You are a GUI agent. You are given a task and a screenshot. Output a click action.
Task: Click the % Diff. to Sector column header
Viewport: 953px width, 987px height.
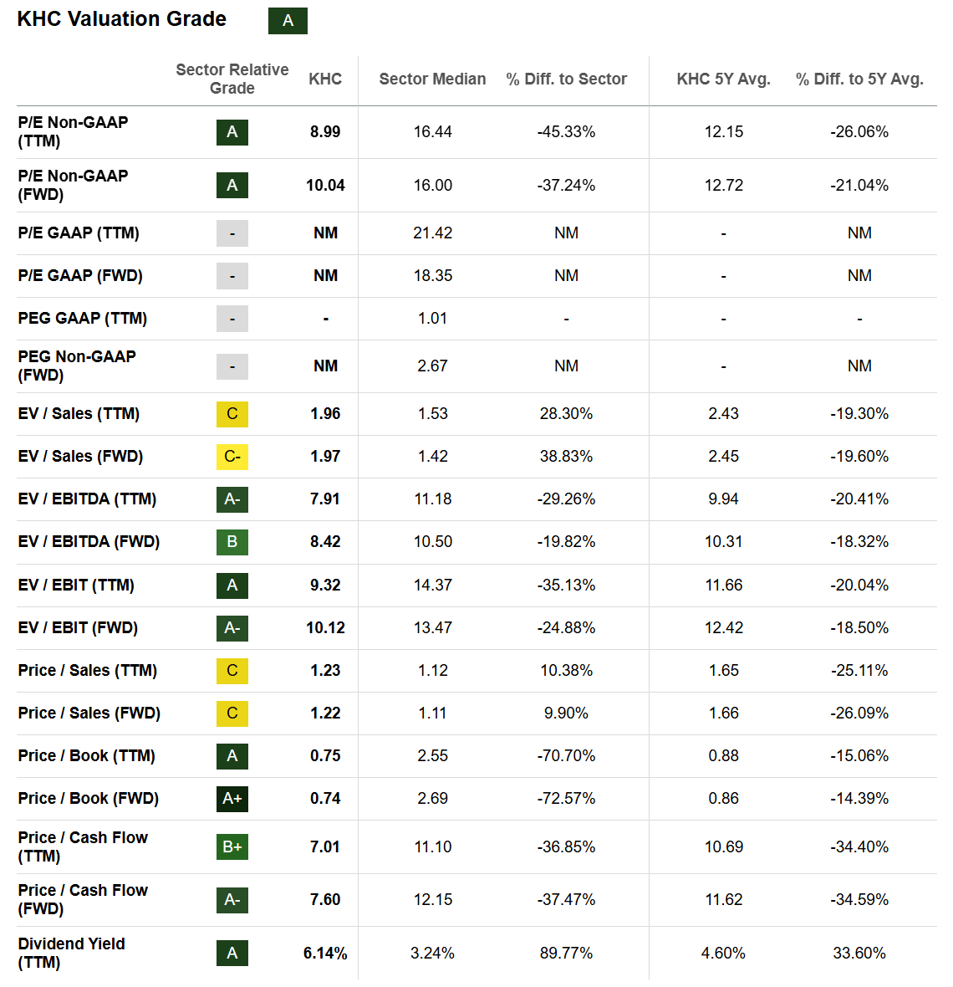(x=566, y=79)
